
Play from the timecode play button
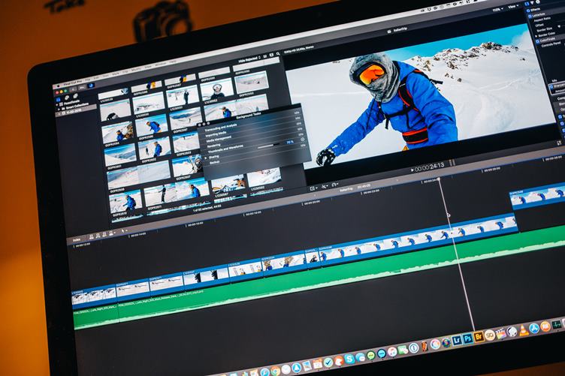[x=412, y=170]
